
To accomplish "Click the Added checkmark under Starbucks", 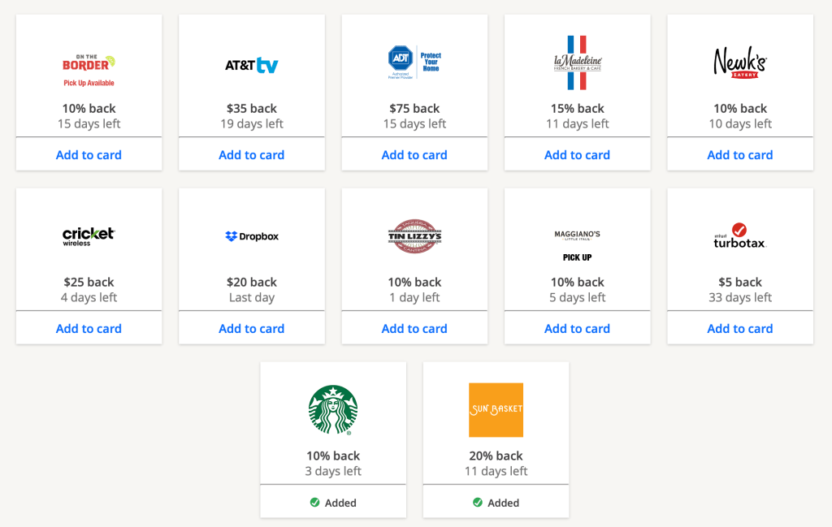I will (x=314, y=503).
